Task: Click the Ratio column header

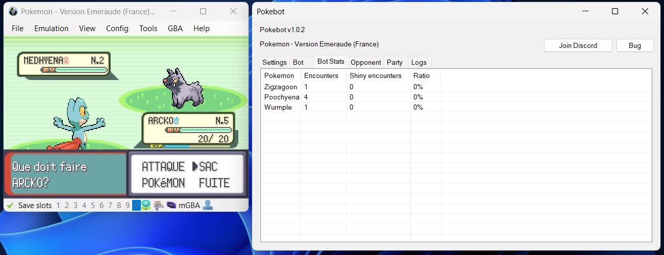Action: click(x=425, y=75)
